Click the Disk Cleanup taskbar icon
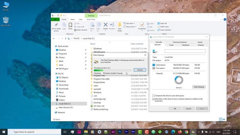Image resolution: width=240 pixels, height=135 pixels. (193, 132)
